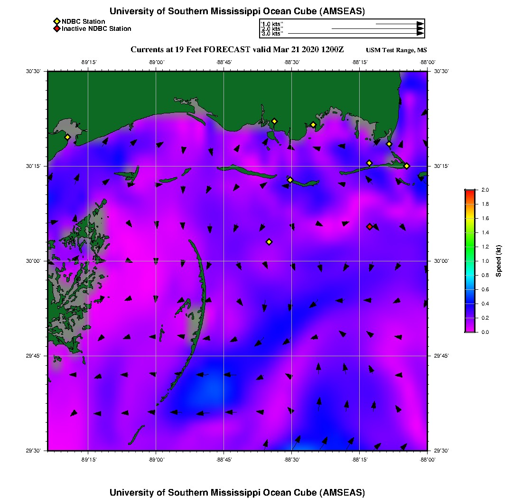Screen dimensions: 522x498
Task: Click the 1.0 kts reference arrow in the legend
Action: coord(399,24)
